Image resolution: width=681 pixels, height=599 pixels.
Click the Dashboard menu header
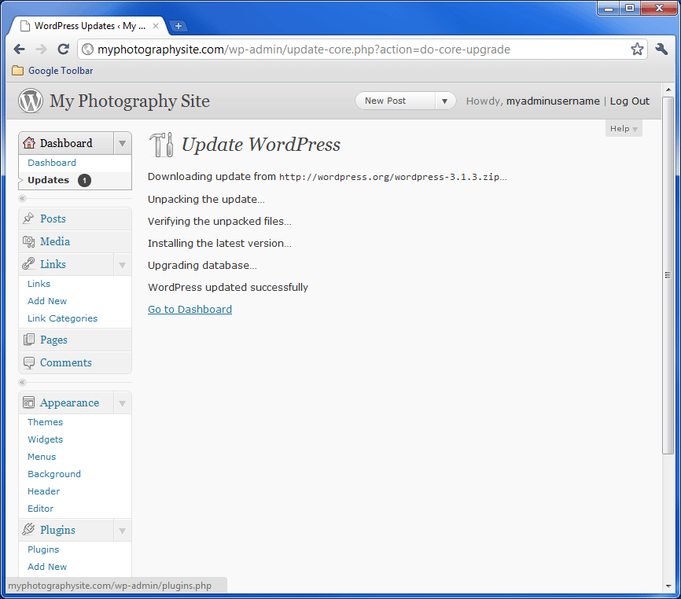point(67,143)
